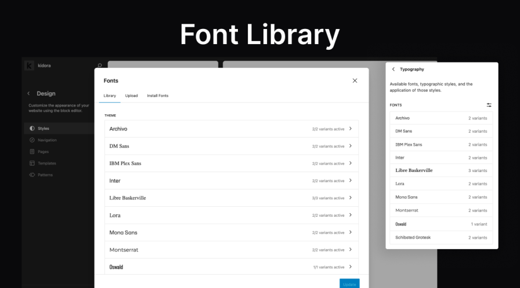Click the Styles half-circle icon
The width and height of the screenshot is (520, 288).
(32, 129)
